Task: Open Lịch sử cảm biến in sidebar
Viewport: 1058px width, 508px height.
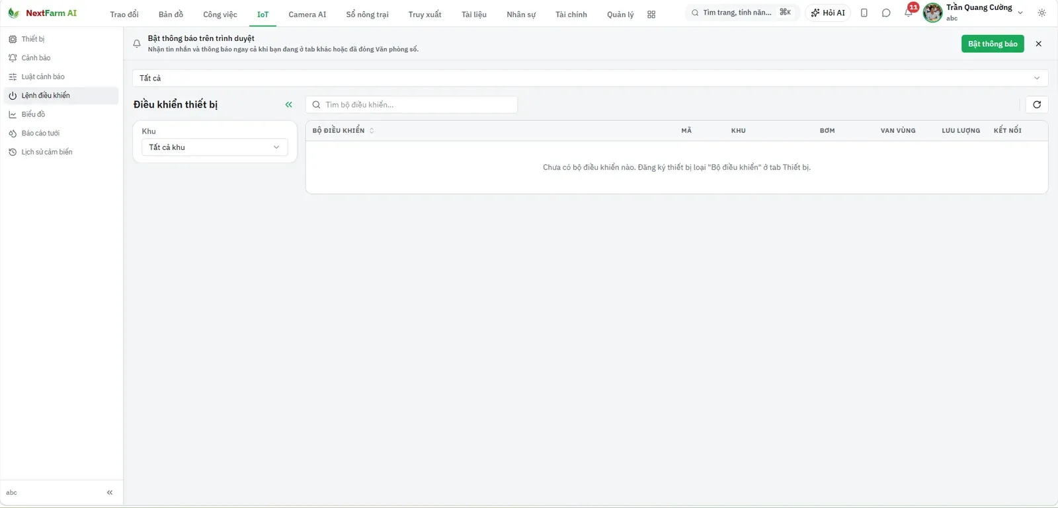Action: 61,152
